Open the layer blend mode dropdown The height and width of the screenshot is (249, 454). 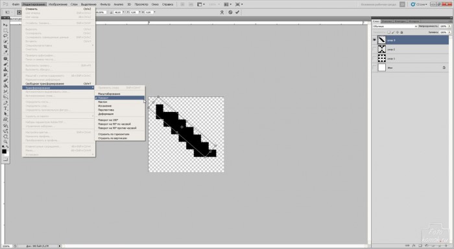(x=395, y=27)
